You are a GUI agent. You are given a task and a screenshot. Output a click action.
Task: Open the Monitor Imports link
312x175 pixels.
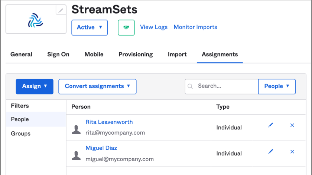coord(195,27)
